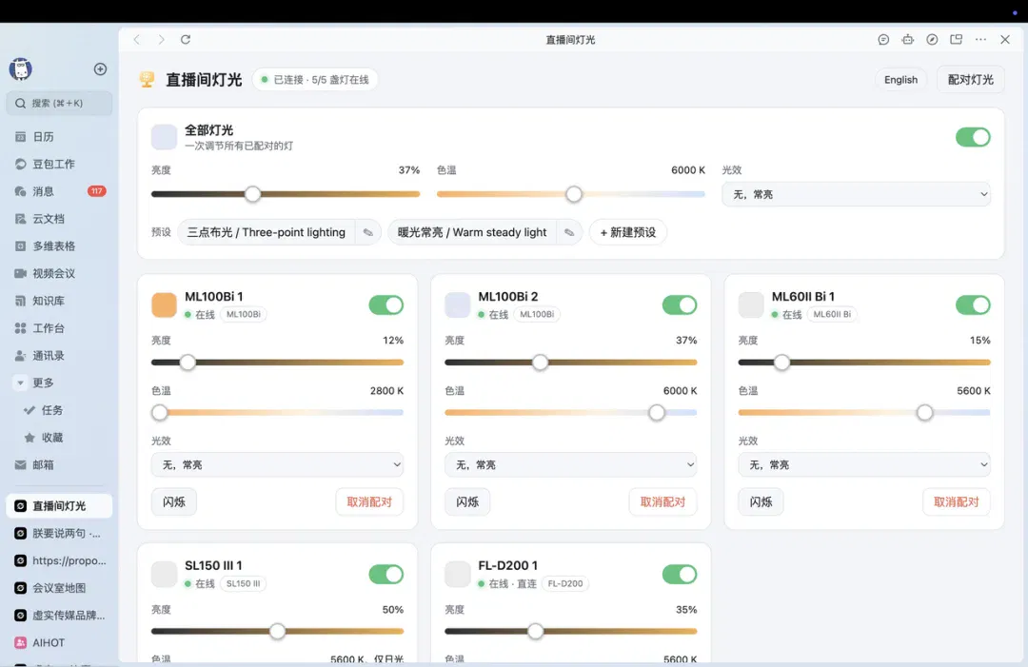Open 通讯录 in the sidebar
Viewport: 1028px width, 667px height.
59,355
